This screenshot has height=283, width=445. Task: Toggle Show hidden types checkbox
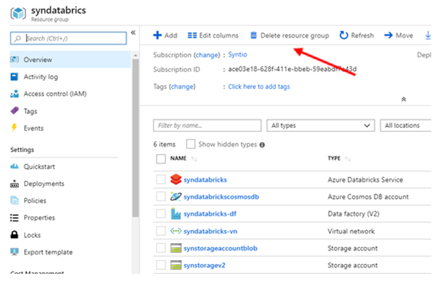pos(191,144)
